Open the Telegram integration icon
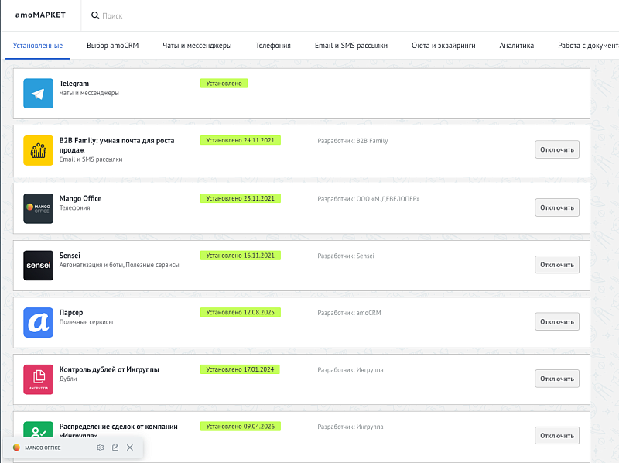Image resolution: width=619 pixels, height=463 pixels. [38, 93]
